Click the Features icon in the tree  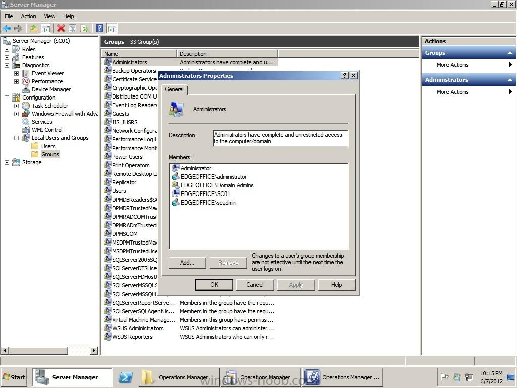tap(16, 57)
